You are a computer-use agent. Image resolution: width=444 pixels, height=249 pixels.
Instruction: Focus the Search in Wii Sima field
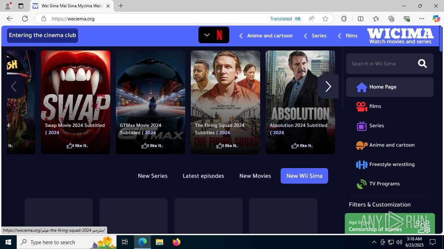click(381, 63)
